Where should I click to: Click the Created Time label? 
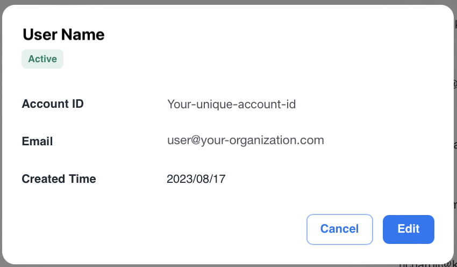[59, 179]
